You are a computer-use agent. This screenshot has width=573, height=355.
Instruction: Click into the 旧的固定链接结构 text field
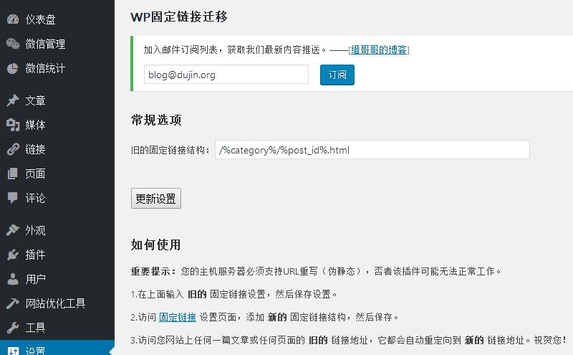[x=372, y=150]
